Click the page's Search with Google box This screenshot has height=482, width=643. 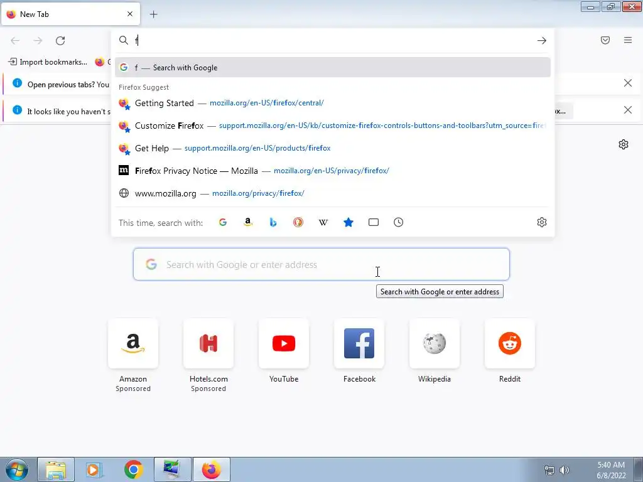[x=321, y=264]
